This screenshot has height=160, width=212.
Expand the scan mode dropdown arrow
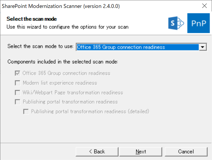pos(203,47)
